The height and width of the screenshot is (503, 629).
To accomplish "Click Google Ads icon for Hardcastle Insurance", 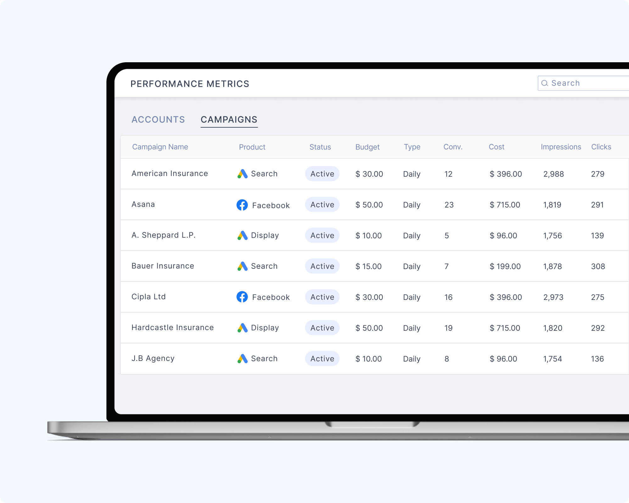I will 242,328.
